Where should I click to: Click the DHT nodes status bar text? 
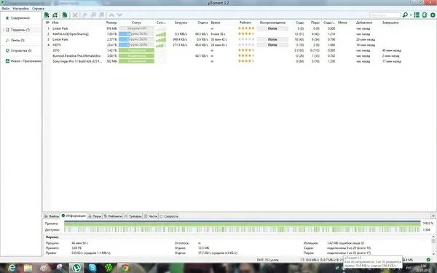267,260
